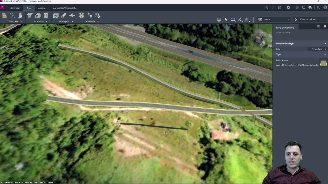Select the pipe connector tool in Drenagem
Image resolution: width=328 pixels, height=184 pixels.
coord(72,16)
